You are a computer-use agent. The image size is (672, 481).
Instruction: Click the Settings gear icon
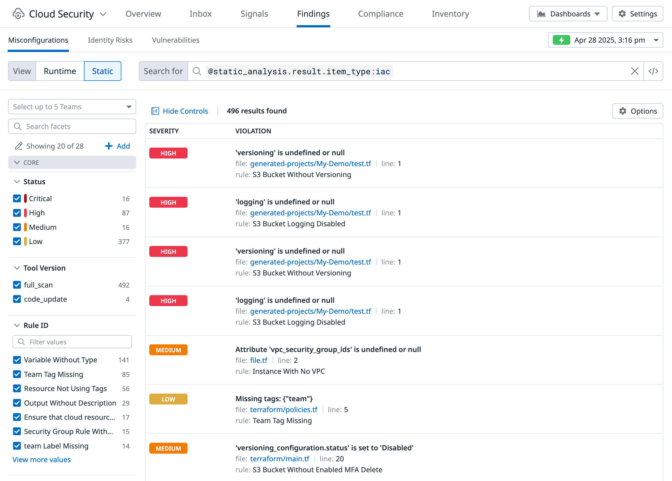tap(622, 14)
